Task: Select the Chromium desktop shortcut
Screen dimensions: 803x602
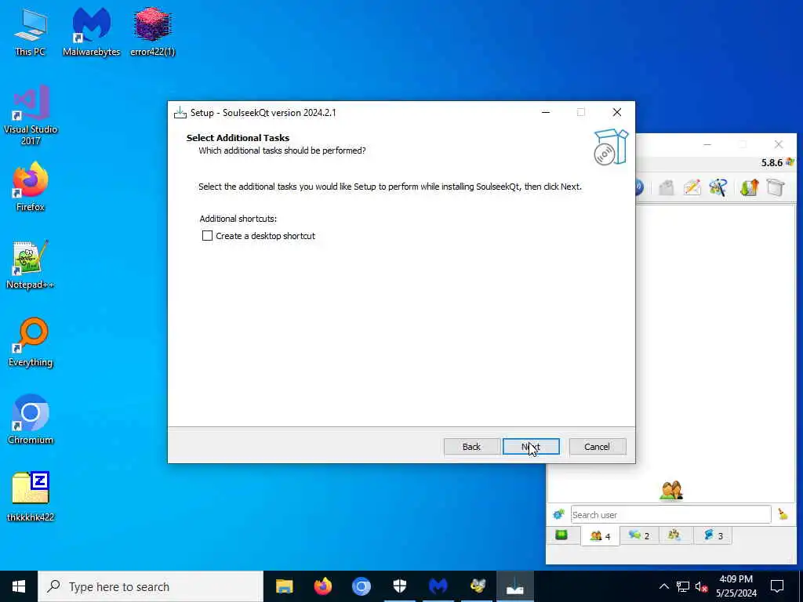Action: pyautogui.click(x=31, y=420)
